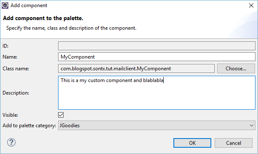Focus the Name field containing MyComponent

click(x=157, y=57)
